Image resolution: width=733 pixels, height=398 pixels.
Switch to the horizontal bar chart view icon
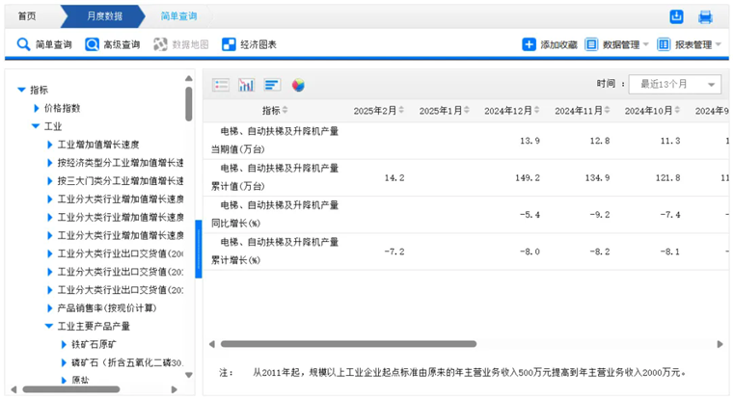(272, 85)
